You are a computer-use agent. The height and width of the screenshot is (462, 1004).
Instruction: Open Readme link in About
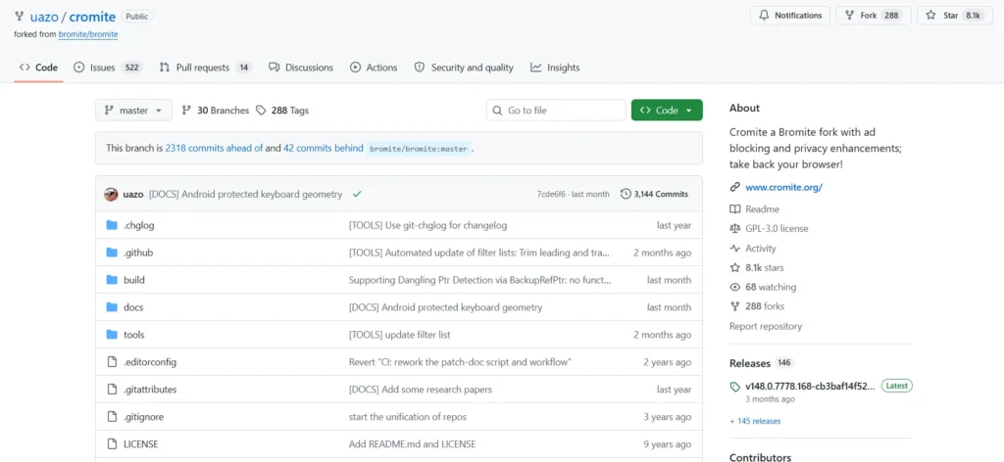(x=762, y=208)
